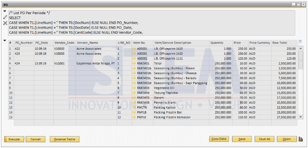
Task: Sort by the Vendor_Name column header
Action: (96, 43)
